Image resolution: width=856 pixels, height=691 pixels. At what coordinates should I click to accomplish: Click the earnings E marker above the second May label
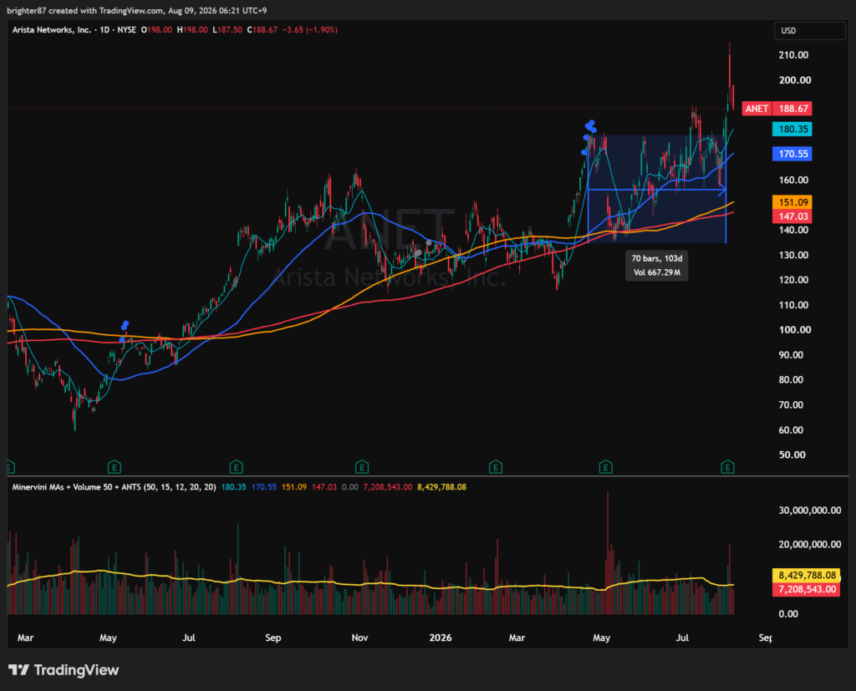pos(605,467)
